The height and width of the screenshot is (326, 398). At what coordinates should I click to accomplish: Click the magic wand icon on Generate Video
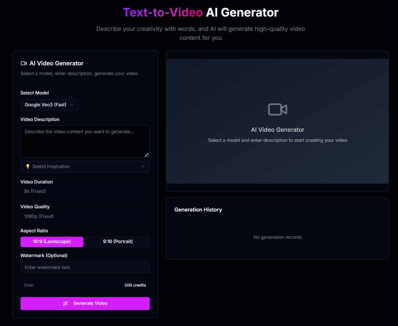[65, 303]
